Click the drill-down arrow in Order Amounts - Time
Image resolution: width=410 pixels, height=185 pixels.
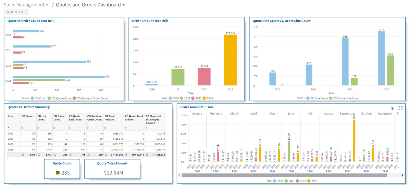click(393, 108)
